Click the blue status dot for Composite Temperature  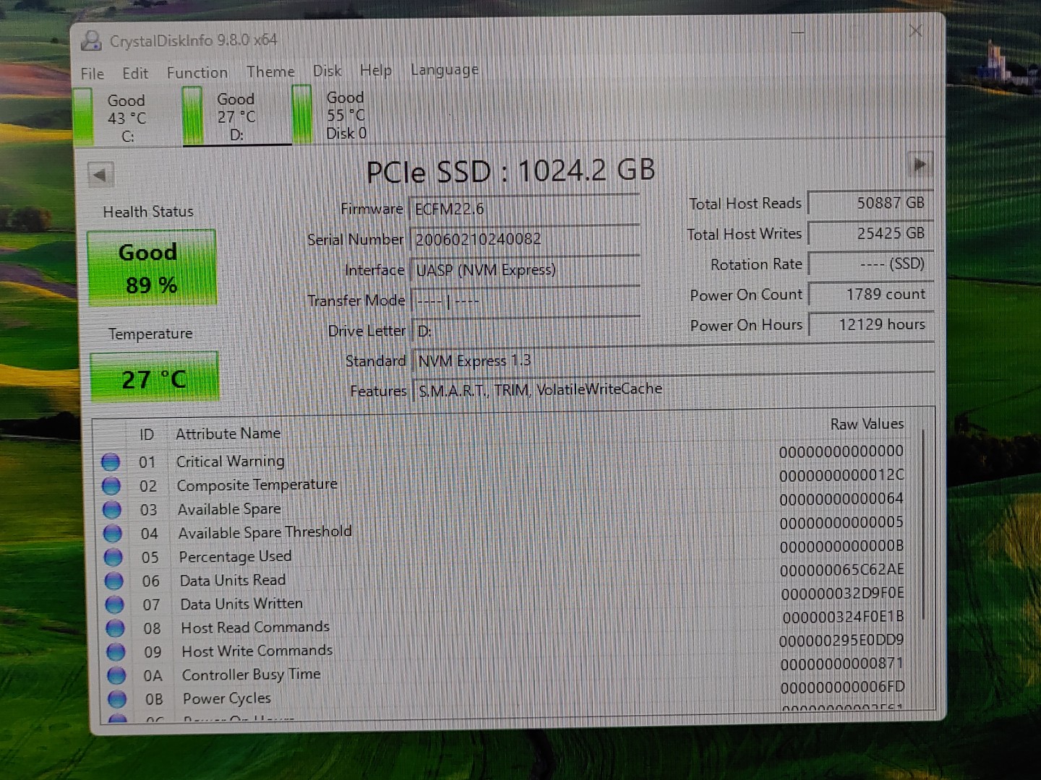click(x=111, y=485)
